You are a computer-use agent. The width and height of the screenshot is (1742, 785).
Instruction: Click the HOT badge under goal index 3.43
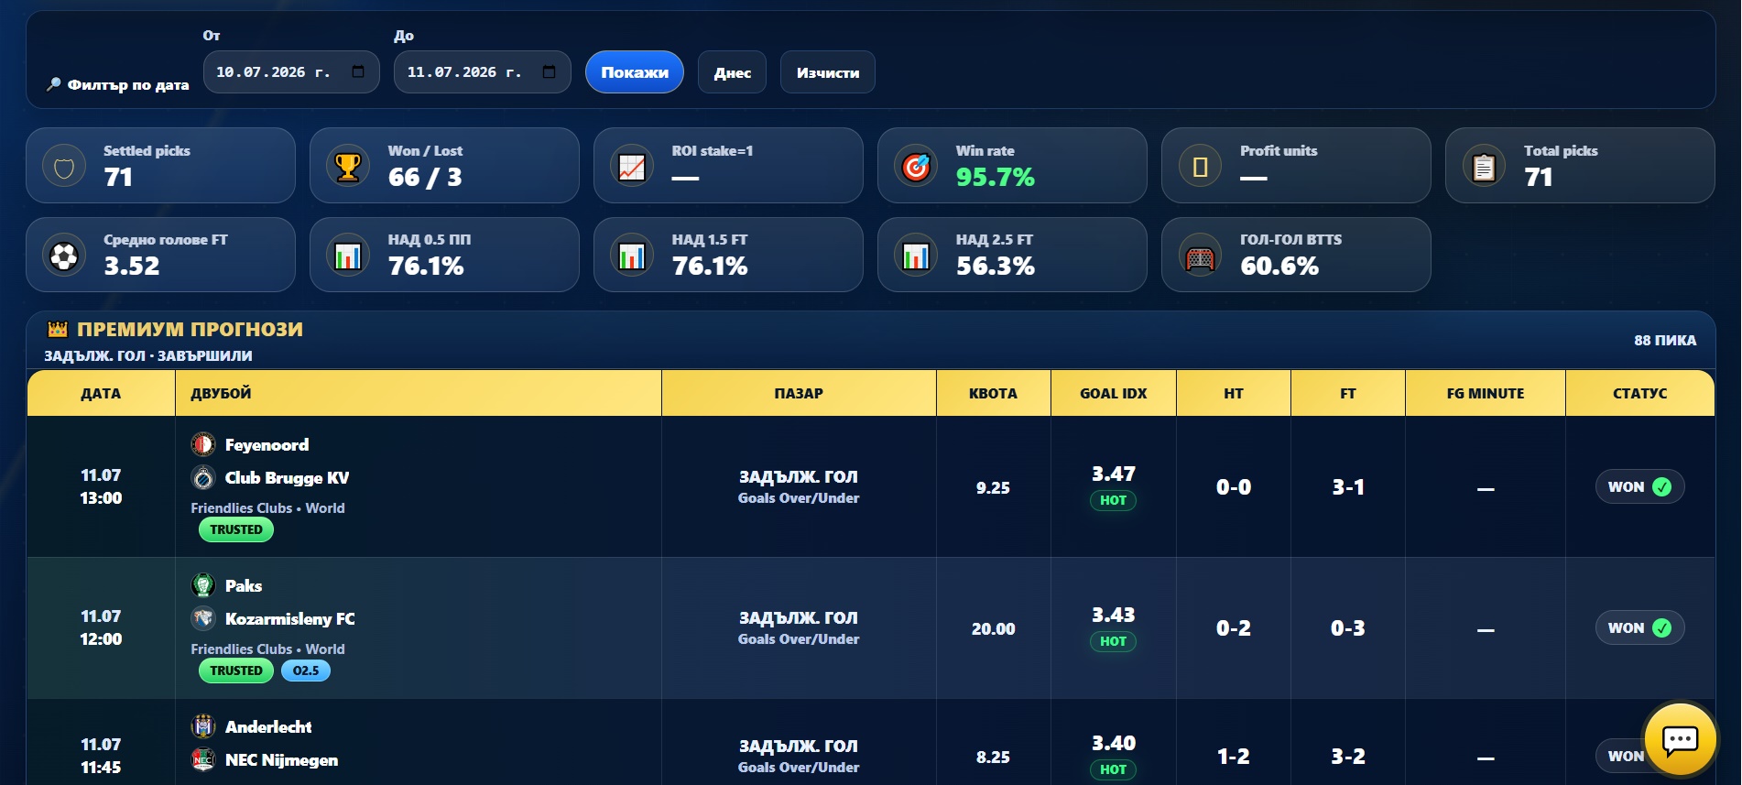point(1113,642)
